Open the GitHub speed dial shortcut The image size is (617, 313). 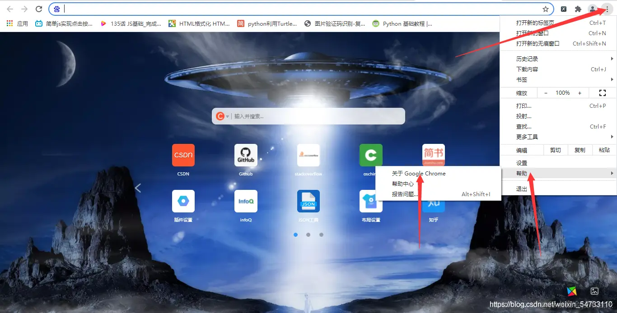point(245,155)
